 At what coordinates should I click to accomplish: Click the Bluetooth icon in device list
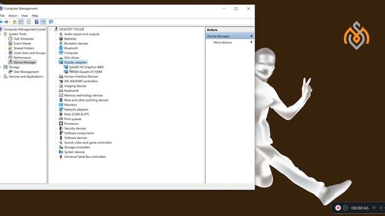[x=61, y=48]
